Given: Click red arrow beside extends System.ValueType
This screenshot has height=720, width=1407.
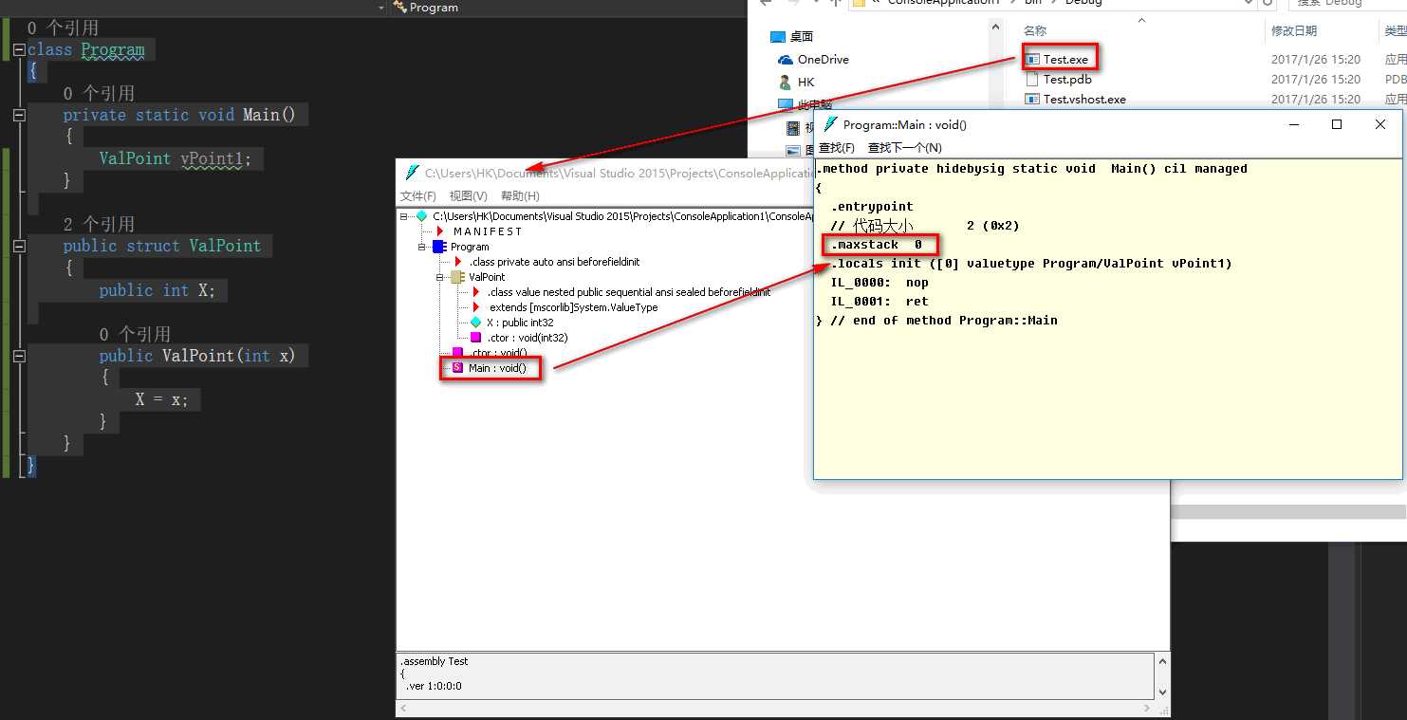Looking at the screenshot, I should pos(476,307).
